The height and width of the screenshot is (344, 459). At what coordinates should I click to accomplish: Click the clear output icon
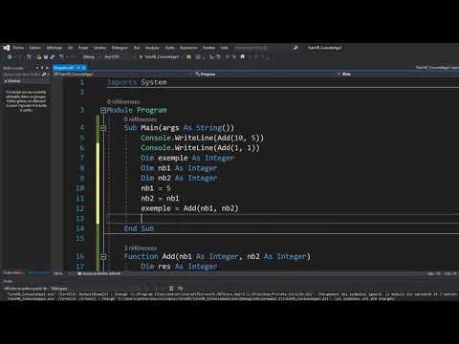coord(171,289)
